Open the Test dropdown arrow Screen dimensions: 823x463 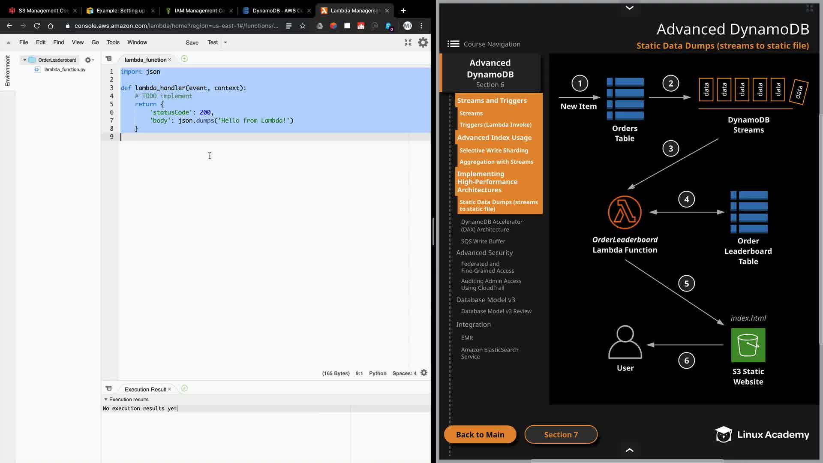coord(225,42)
